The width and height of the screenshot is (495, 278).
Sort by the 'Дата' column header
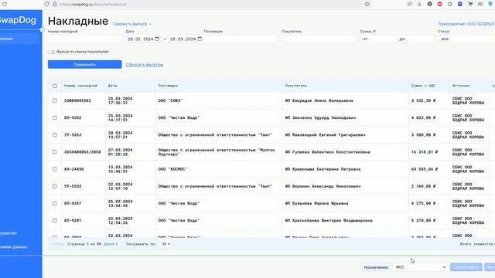pos(112,86)
